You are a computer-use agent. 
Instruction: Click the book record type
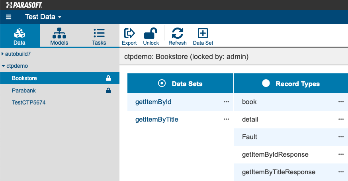coord(249,102)
